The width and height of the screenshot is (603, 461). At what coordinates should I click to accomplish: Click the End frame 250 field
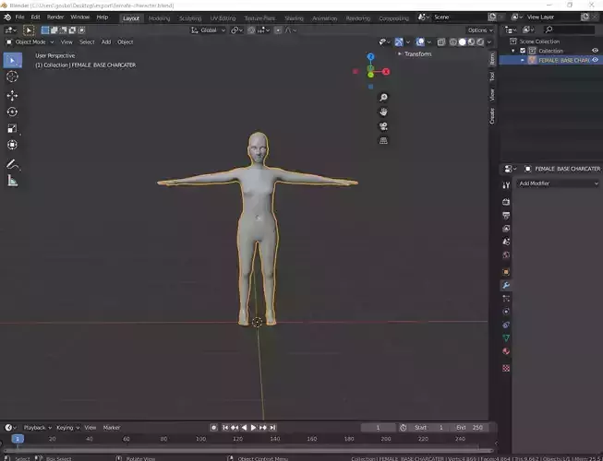(x=469, y=428)
